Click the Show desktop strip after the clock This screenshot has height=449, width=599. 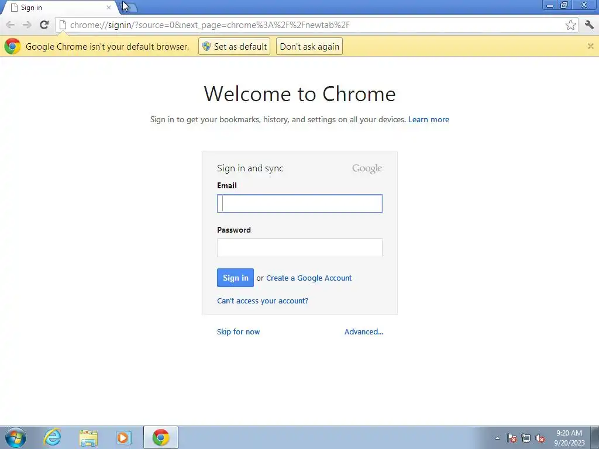point(595,437)
